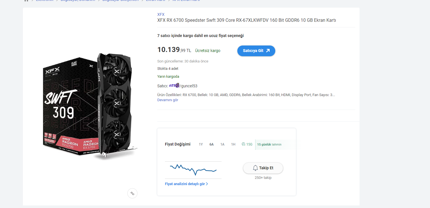Open the XFX Swft 309 product image

90,106
